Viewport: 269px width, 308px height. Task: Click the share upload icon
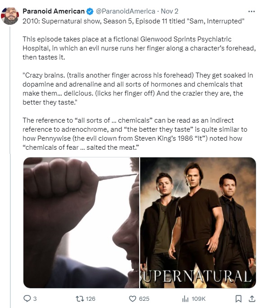click(252, 299)
